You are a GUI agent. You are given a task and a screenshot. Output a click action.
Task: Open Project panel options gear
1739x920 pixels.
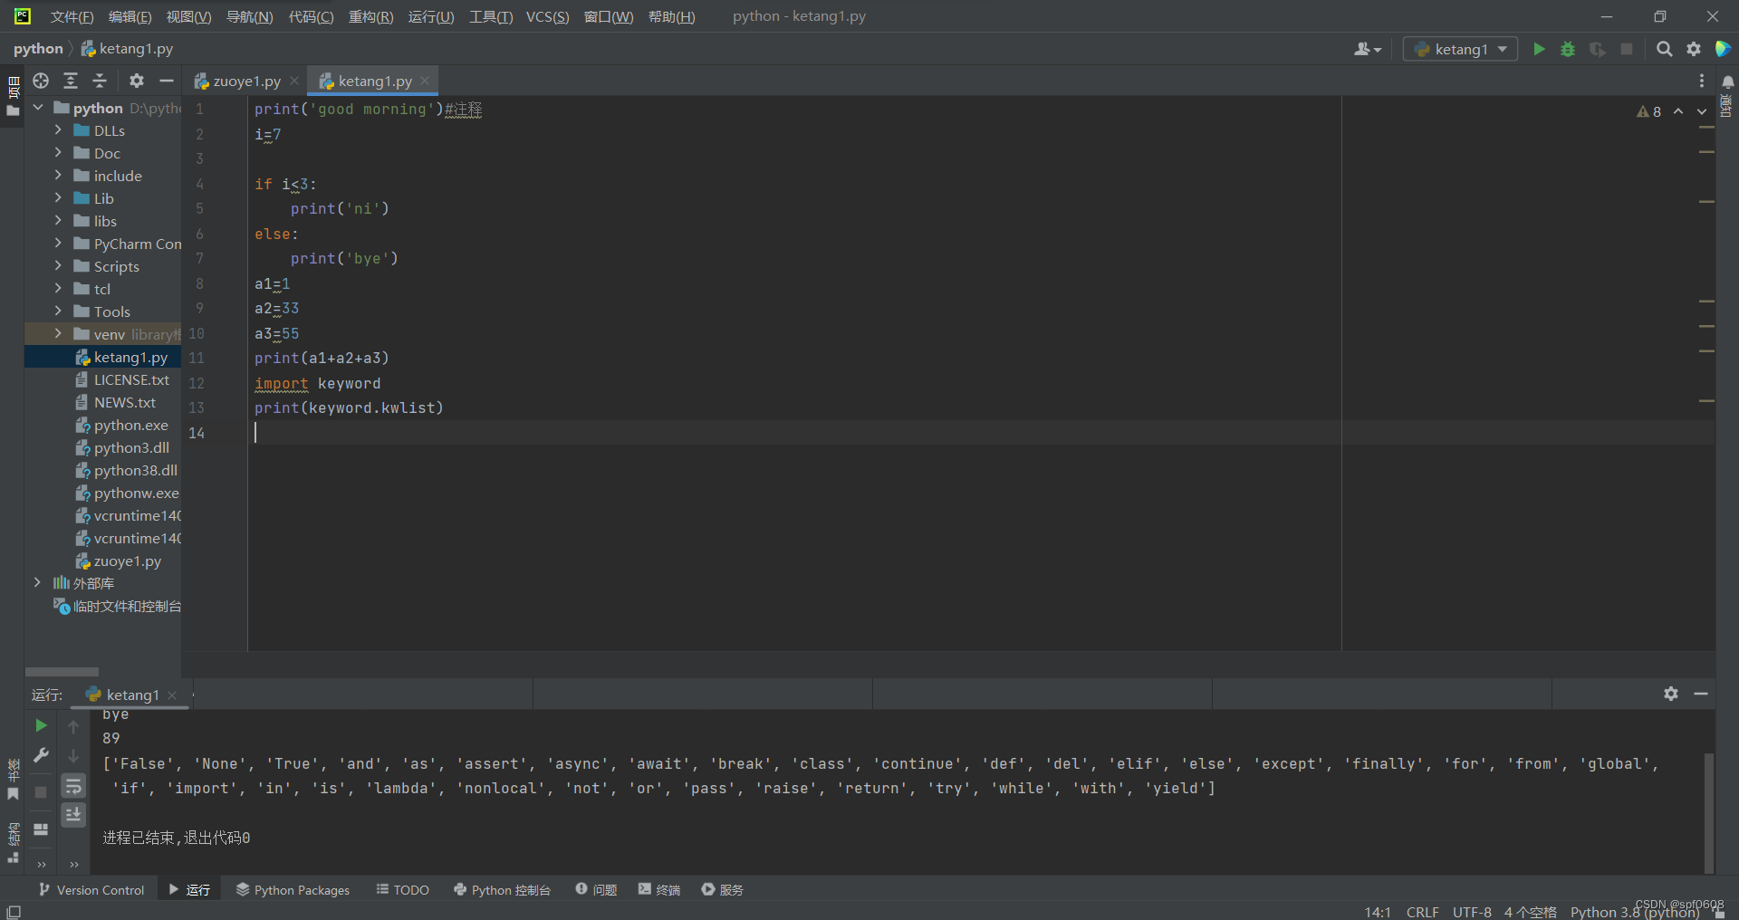(137, 81)
